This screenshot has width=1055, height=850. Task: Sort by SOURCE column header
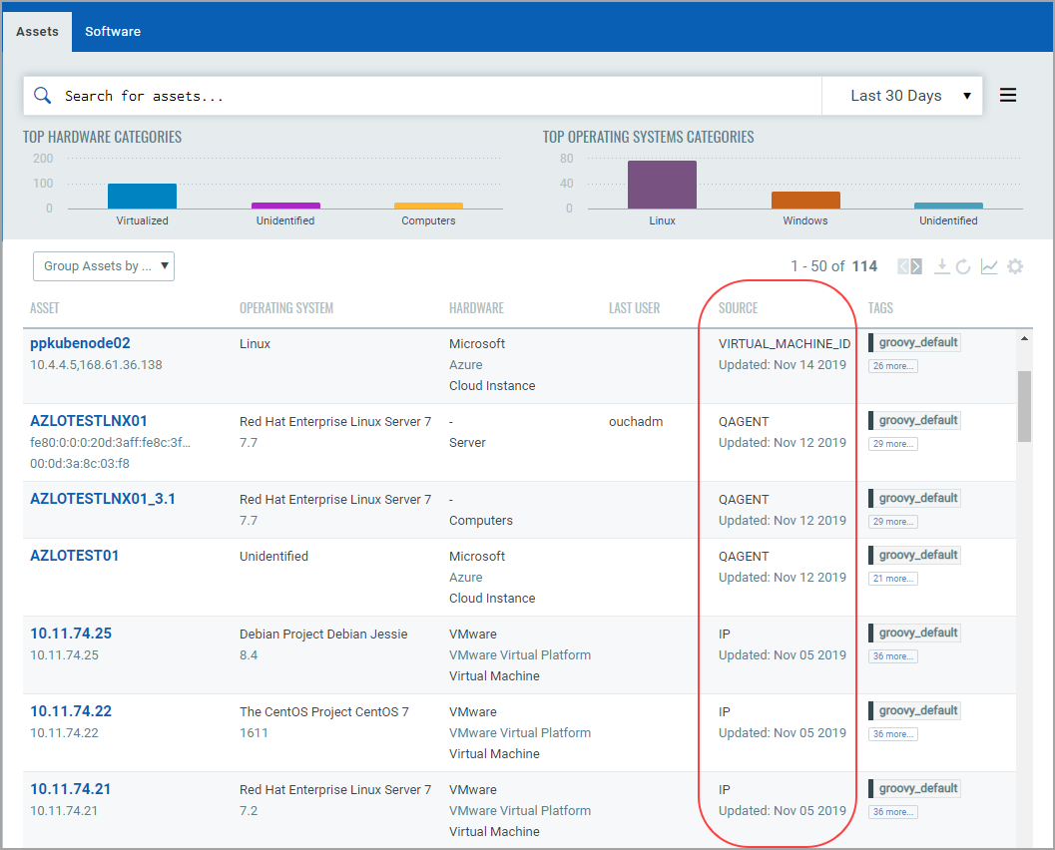[738, 308]
